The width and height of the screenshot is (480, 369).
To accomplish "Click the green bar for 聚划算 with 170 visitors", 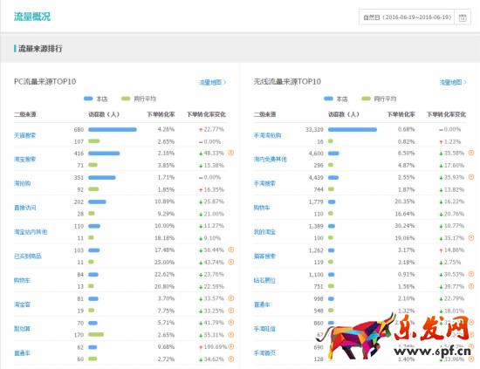I will tap(96, 334).
